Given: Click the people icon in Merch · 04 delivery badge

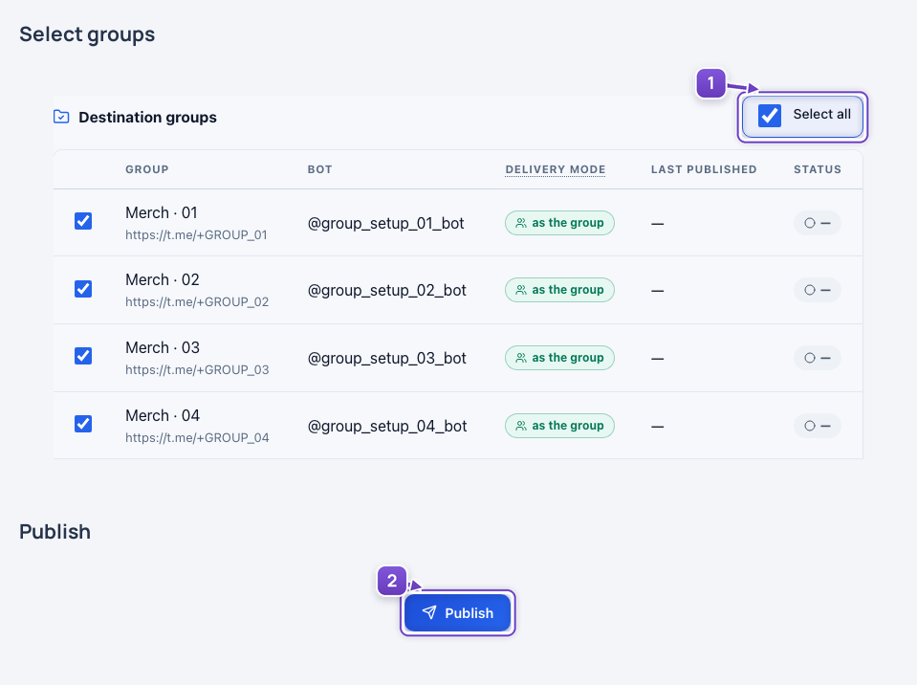Looking at the screenshot, I should 520,426.
